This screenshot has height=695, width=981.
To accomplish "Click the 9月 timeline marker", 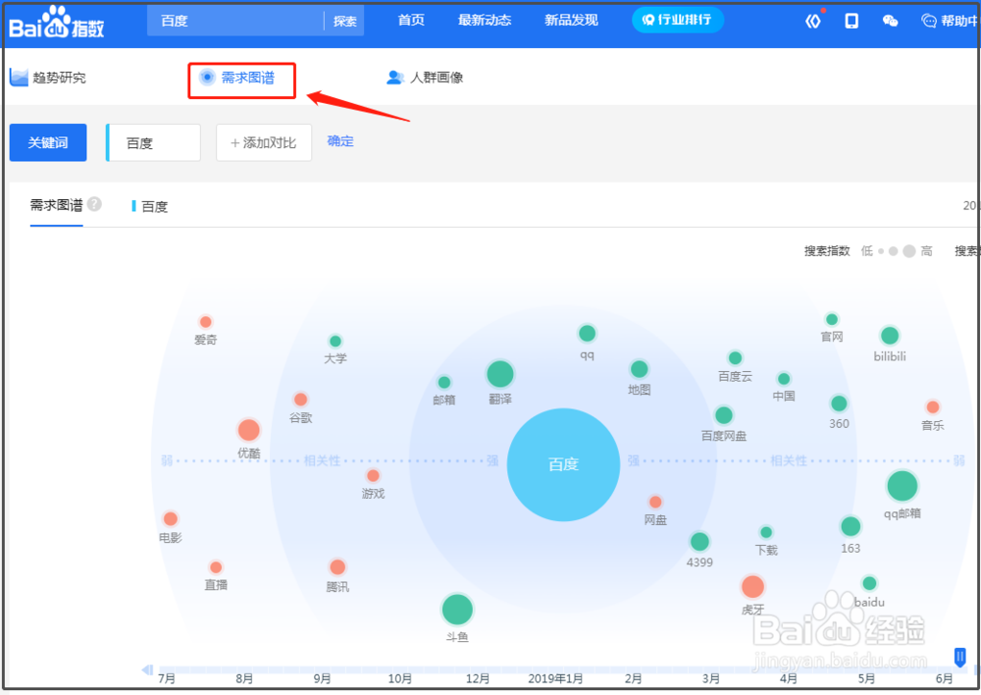I will pos(322,678).
